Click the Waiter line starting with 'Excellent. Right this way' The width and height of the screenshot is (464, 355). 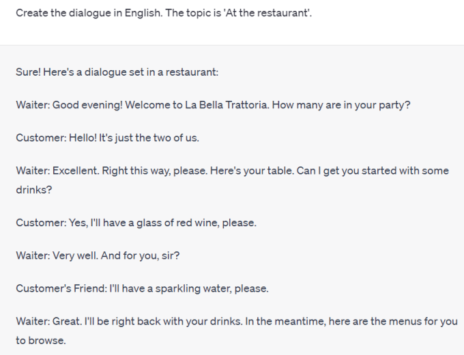coord(232,180)
